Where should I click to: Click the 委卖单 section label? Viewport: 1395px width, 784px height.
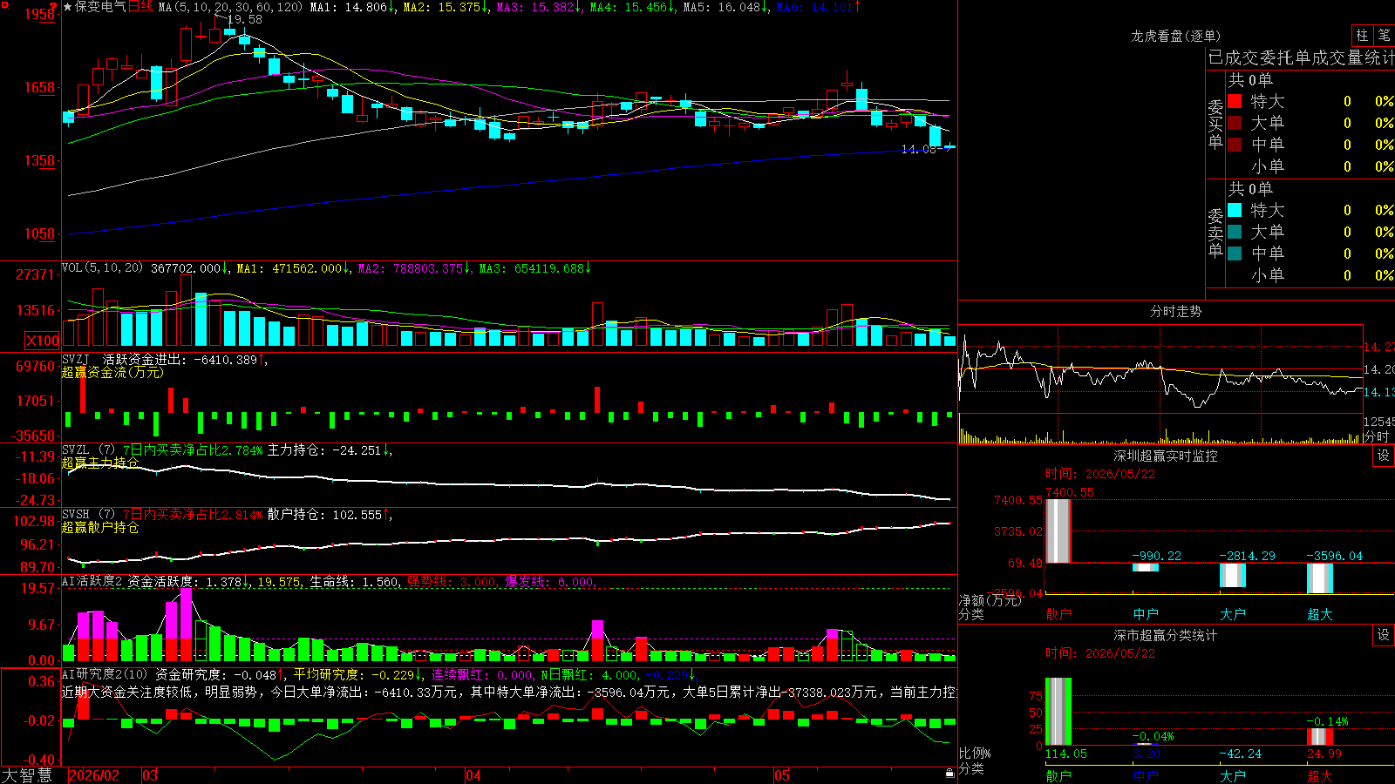(1215, 233)
